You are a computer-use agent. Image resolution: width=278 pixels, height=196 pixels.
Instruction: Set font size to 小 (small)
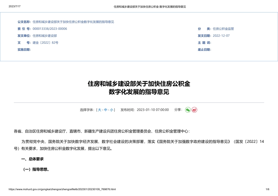tap(112, 110)
